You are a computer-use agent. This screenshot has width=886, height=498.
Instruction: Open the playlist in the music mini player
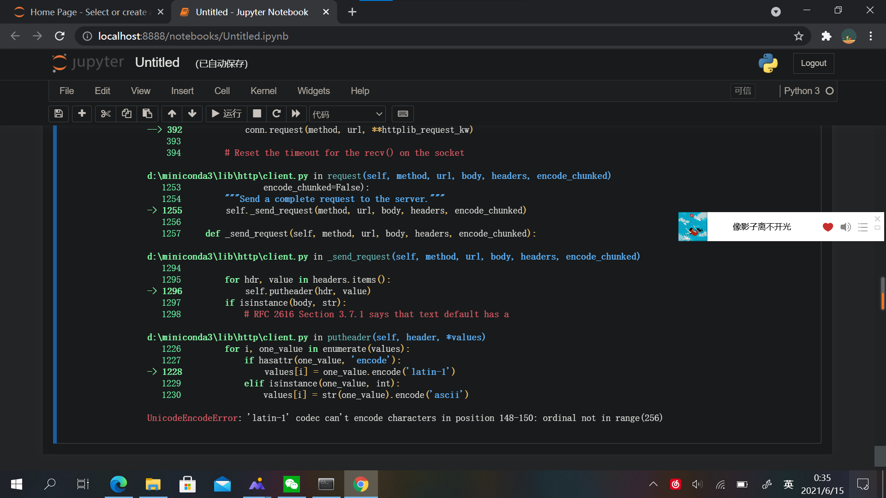[863, 227]
